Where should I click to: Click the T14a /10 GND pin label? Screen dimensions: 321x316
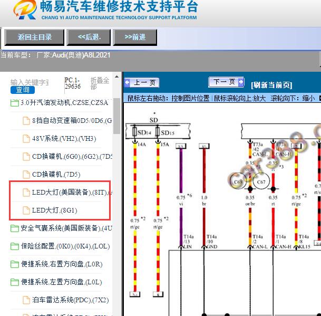212,242
